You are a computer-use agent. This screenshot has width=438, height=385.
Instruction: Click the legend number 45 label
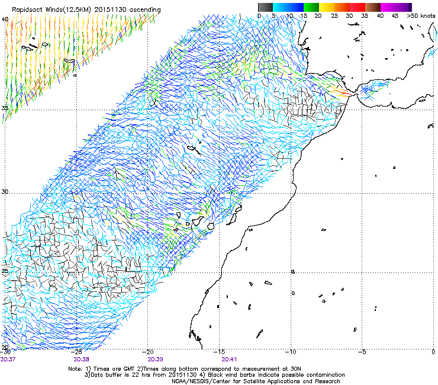tap(395, 16)
